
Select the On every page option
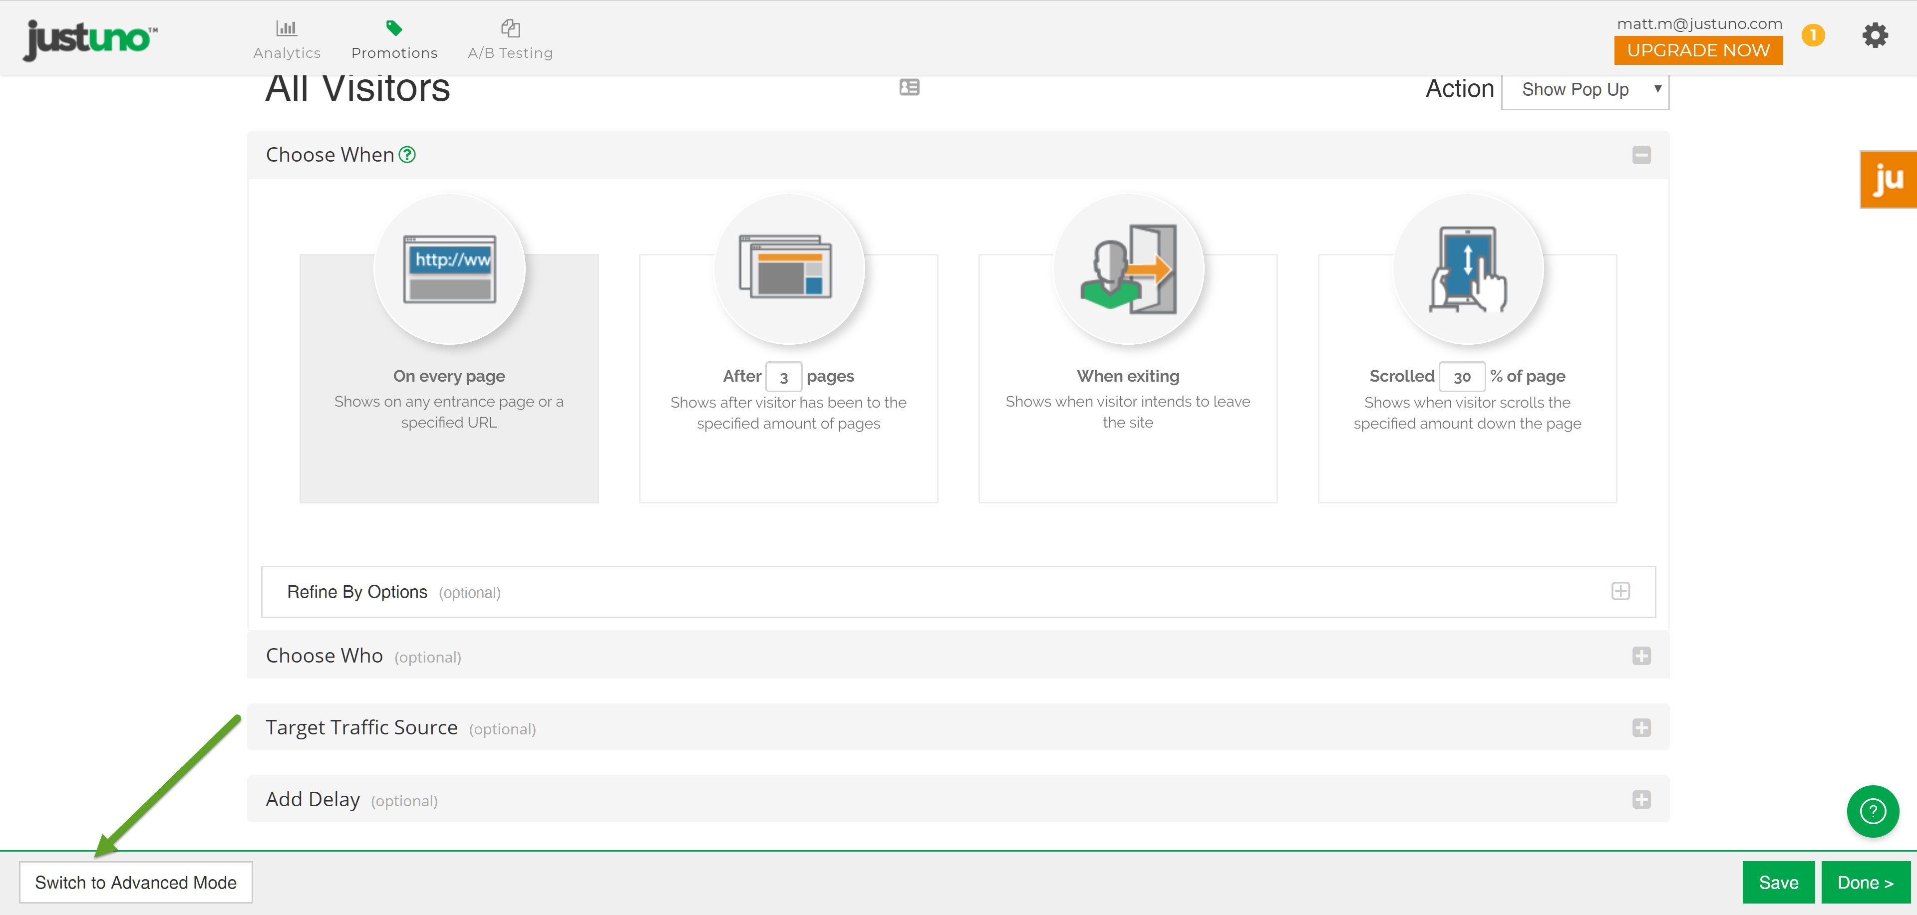(449, 377)
